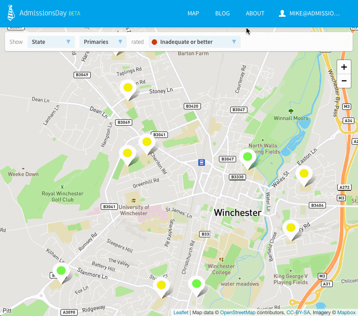Image resolution: width=358 pixels, height=316 pixels.
Task: Zoom in the map with plus button
Action: pos(344,67)
